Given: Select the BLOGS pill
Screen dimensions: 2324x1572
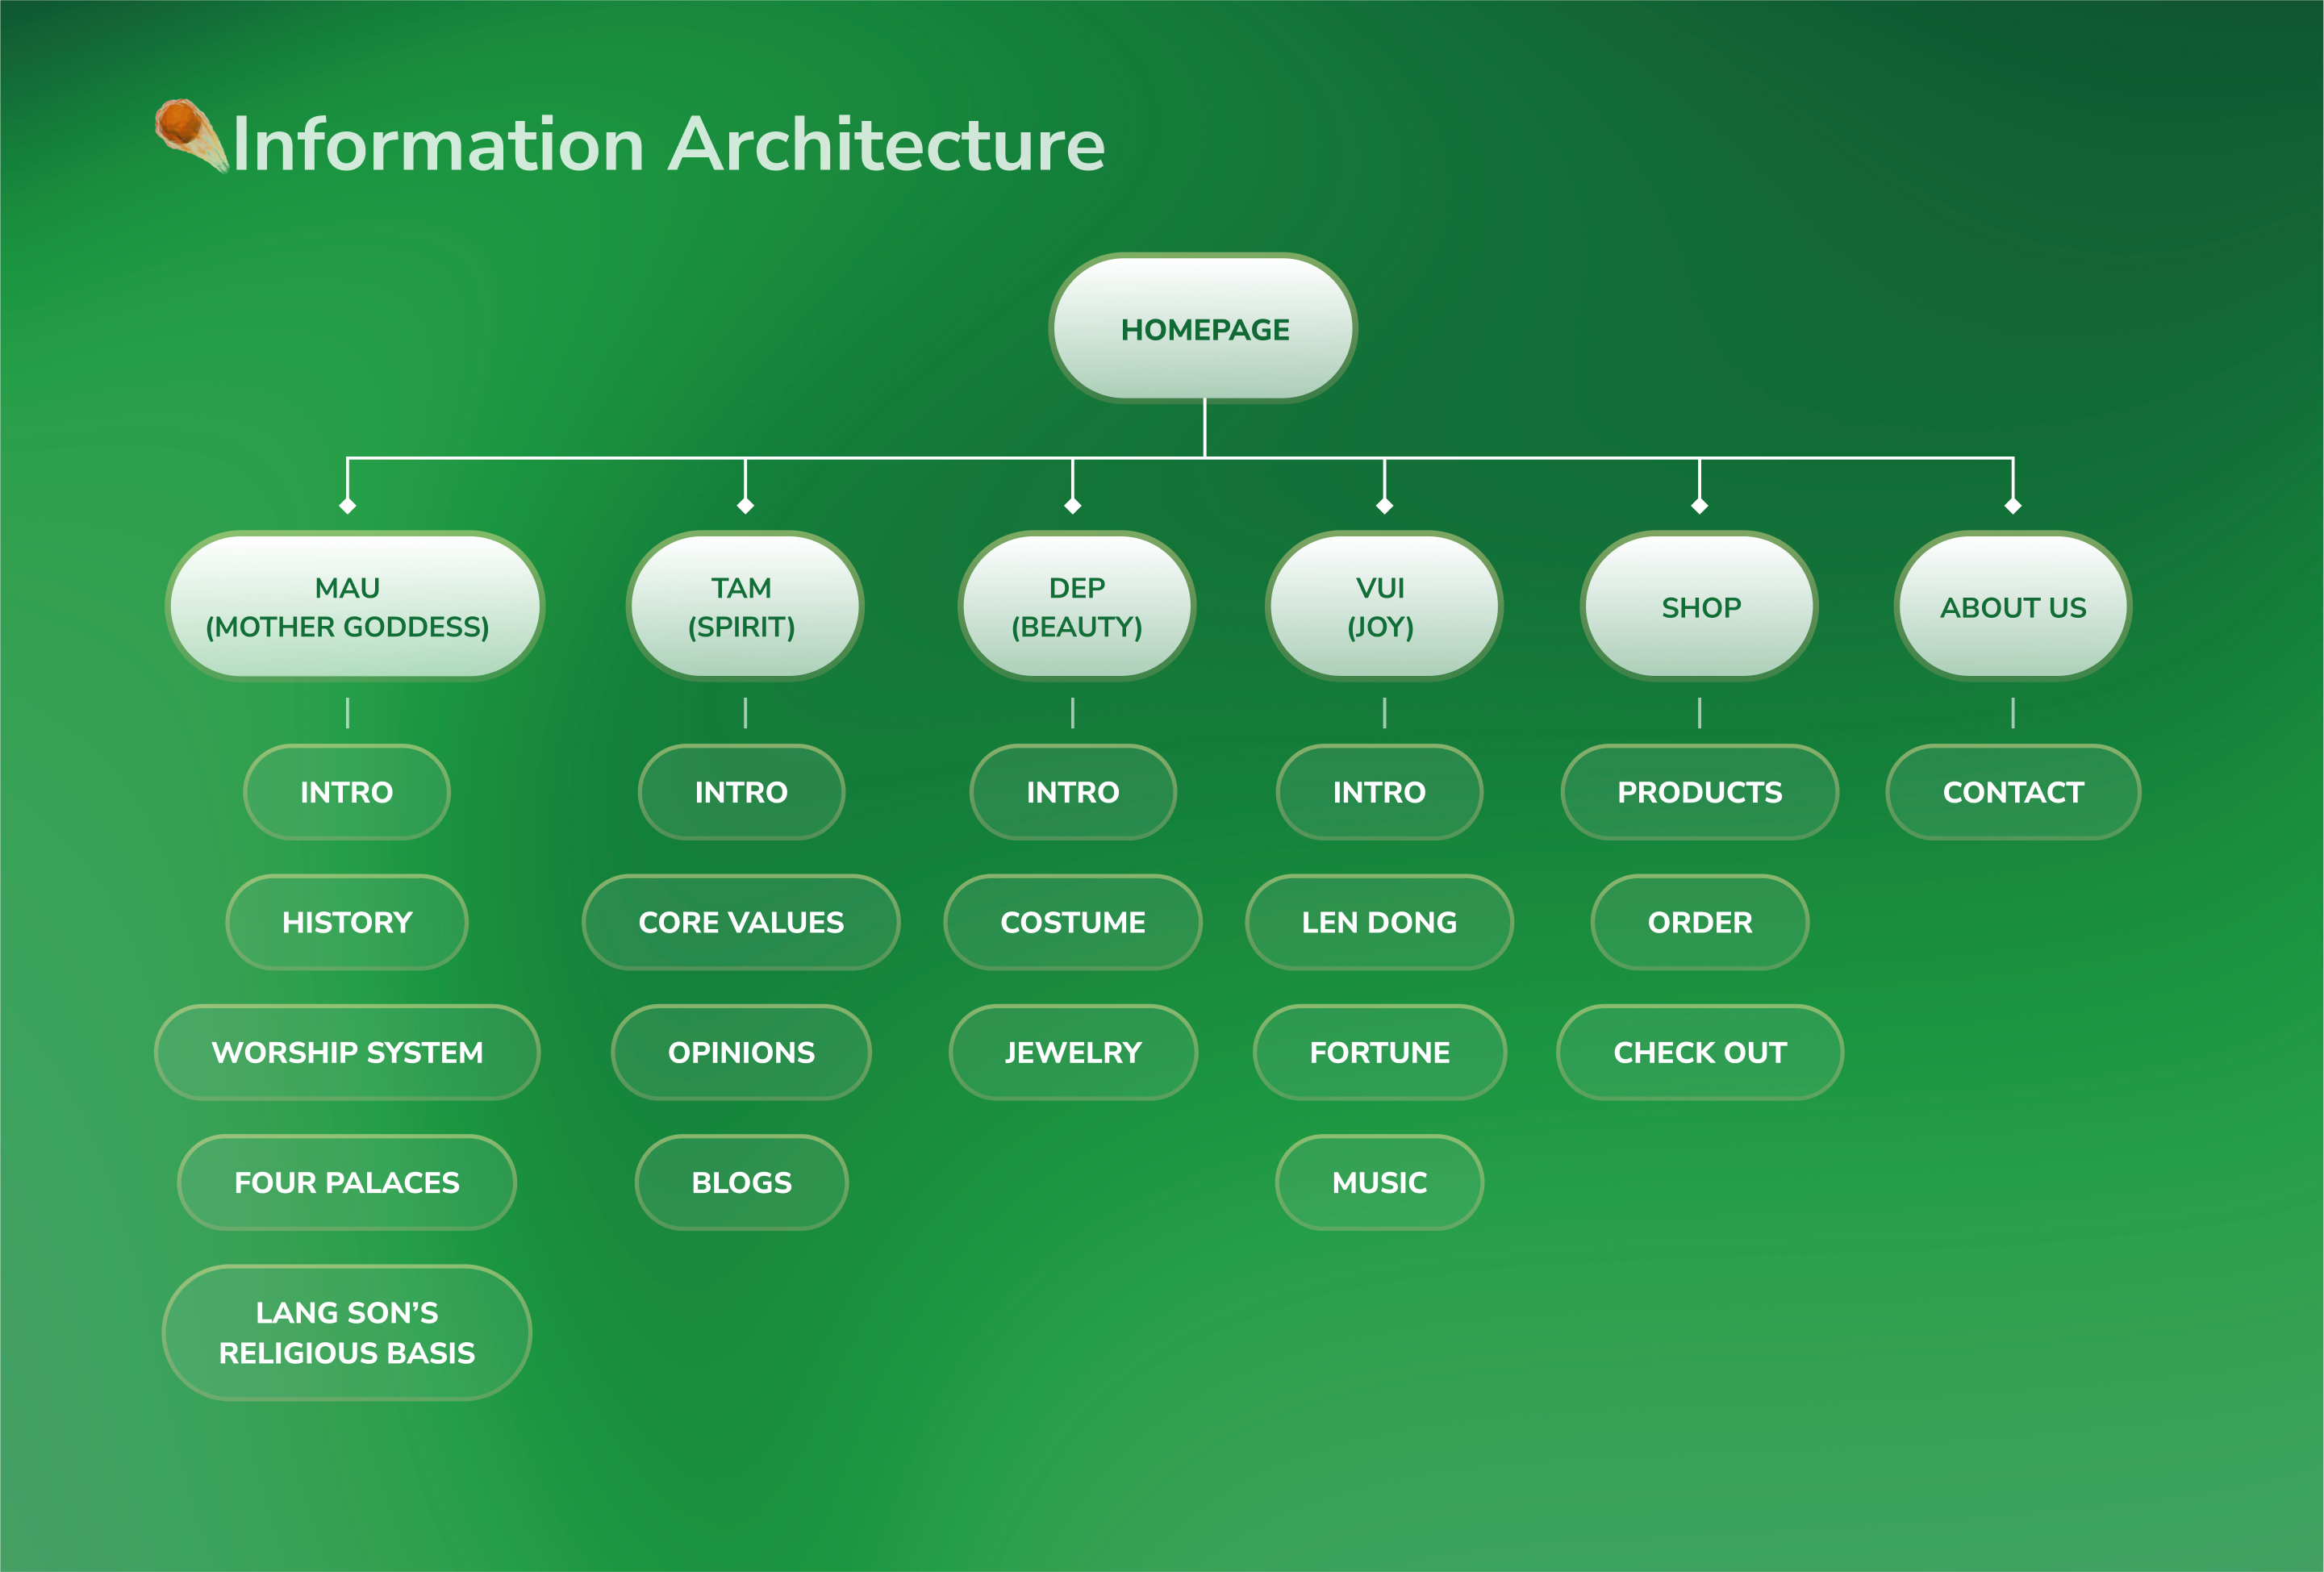Looking at the screenshot, I should click(x=741, y=1182).
